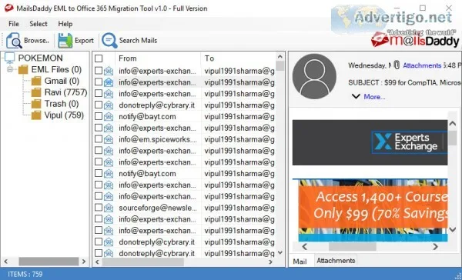
Task: Check the highlighted info@experts-exchan row checkbox
Action: click(x=99, y=82)
